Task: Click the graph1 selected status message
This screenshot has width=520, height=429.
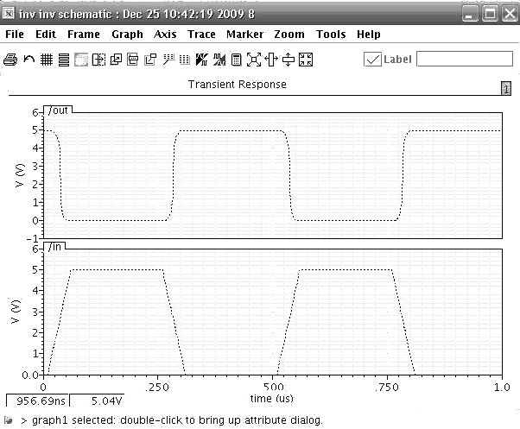Action: (x=177, y=420)
